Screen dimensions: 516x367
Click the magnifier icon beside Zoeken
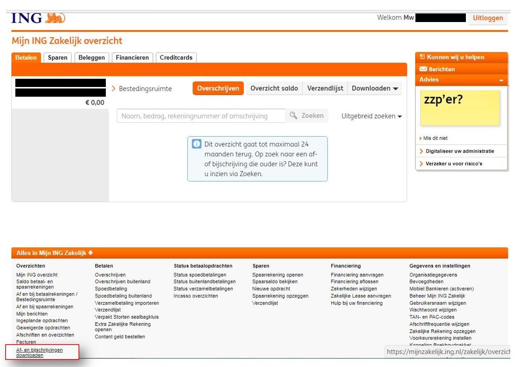[294, 116]
